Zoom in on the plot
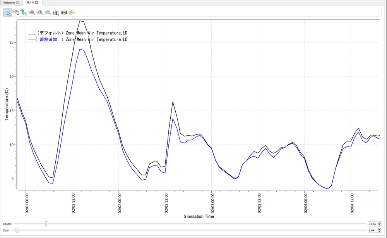This screenshot has height=238, width=387. (x=40, y=13)
